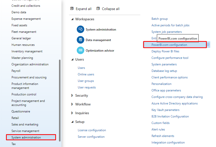216x147 pixels.
Task: Collapse the Users section
Action: point(72,59)
